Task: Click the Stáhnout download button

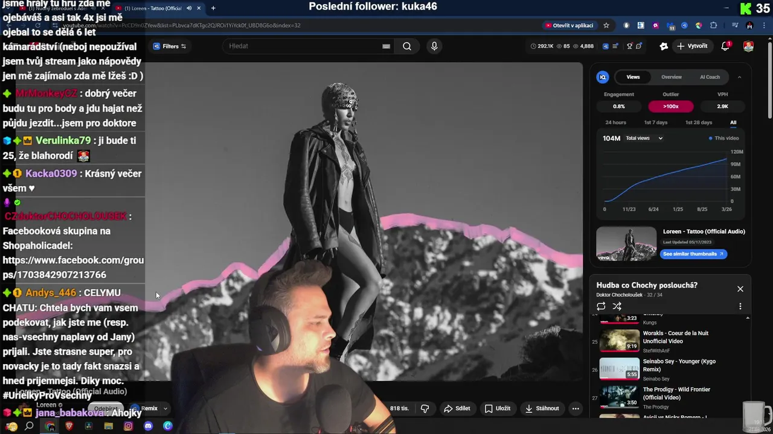Action: (x=542, y=408)
